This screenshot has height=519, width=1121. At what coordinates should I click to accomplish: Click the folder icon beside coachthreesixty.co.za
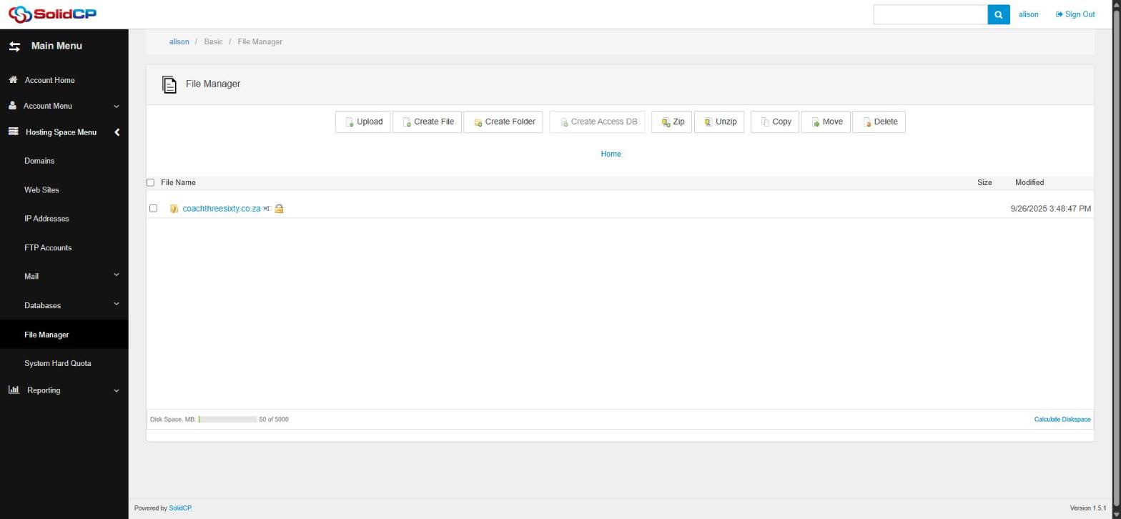tap(174, 209)
